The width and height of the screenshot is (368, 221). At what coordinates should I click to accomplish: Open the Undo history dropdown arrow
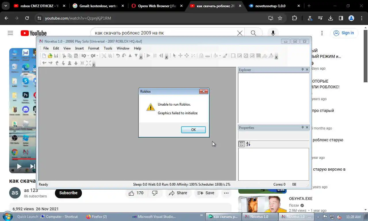tap(88, 56)
